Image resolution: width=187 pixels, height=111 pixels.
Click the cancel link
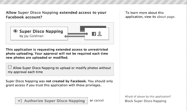99,100
